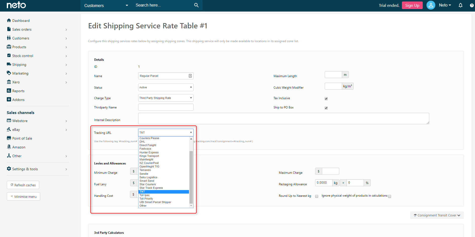
Task: Select Toll Priority option
Action: pyautogui.click(x=164, y=199)
